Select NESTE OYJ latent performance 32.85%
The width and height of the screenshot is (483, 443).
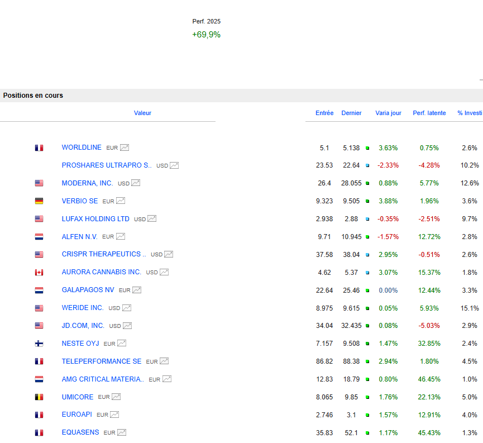(x=429, y=344)
